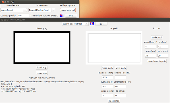170x103 pixels.
Task: Click the speed (mm/s) input field
Action: [x=150, y=47]
